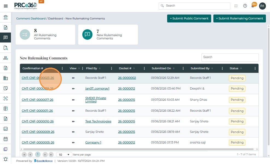270x164 pixels.
Task: Open notifications bell with 99+ badge
Action: [x=253, y=6]
